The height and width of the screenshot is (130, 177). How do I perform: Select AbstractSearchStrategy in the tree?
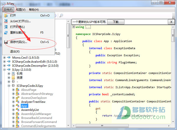(x=37, y=94)
